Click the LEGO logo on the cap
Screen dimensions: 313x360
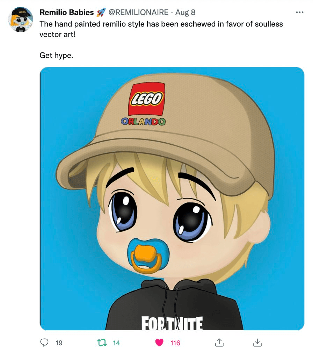tap(147, 99)
